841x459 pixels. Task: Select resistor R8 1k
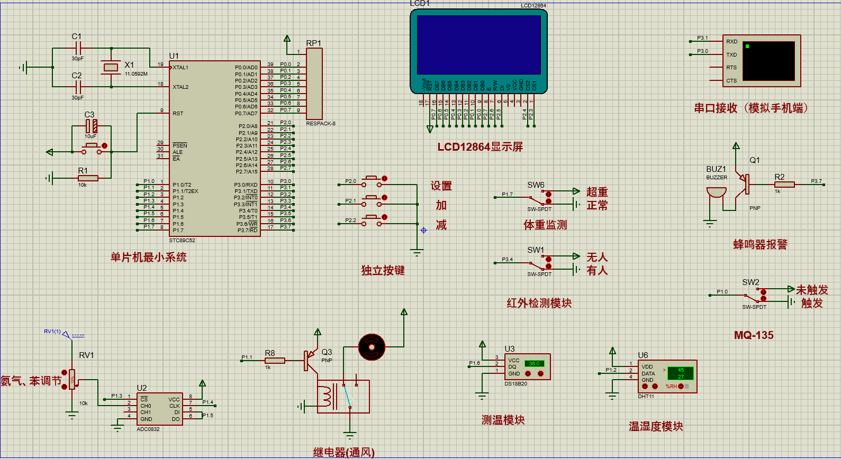click(x=275, y=361)
